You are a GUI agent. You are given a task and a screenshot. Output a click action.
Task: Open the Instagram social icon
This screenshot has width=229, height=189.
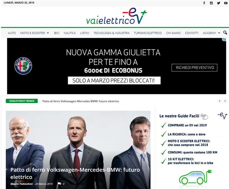click(211, 3)
